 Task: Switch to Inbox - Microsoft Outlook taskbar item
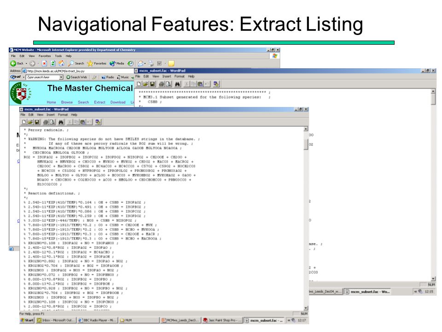[x=56, y=320]
